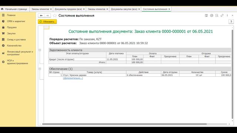Open НСИ и администрирование gear icon
Viewport: 237px width, 133px height.
pos(3,62)
